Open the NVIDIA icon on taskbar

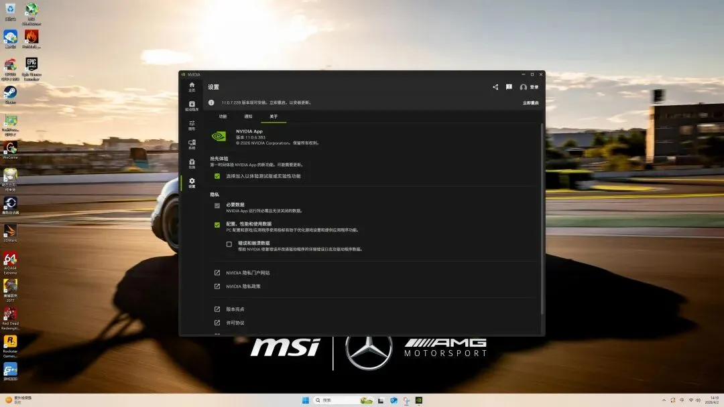click(x=419, y=400)
